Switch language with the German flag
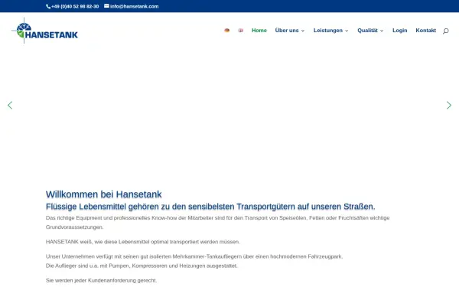This screenshot has width=459, height=287. point(227,30)
